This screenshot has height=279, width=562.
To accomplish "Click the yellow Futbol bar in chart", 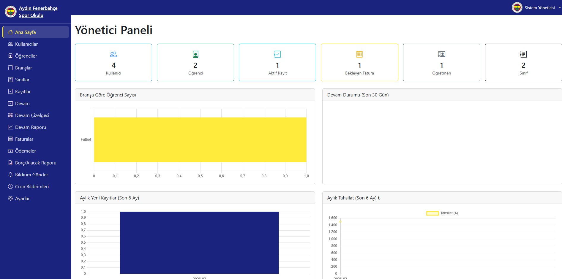I will click(x=200, y=140).
